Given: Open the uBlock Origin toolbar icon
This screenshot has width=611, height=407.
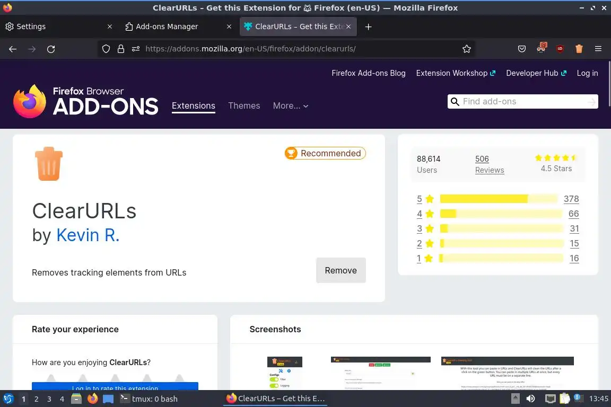Looking at the screenshot, I should tap(560, 49).
